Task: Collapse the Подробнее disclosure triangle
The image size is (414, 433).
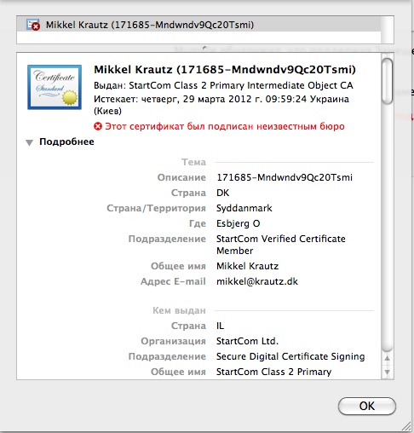Action: coord(29,142)
